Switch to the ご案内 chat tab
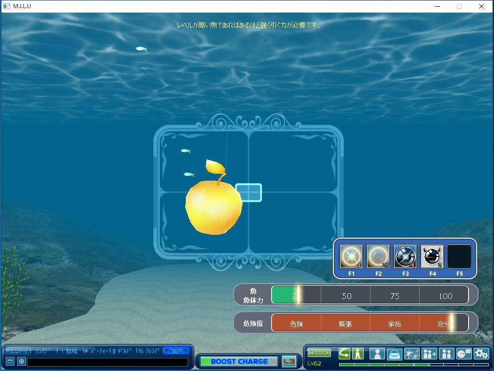This screenshot has height=371, width=494. point(176,351)
